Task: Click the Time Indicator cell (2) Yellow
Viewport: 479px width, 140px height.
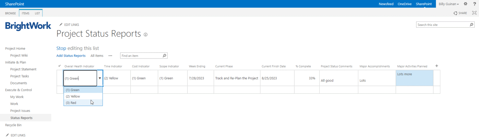Action: tap(117, 78)
